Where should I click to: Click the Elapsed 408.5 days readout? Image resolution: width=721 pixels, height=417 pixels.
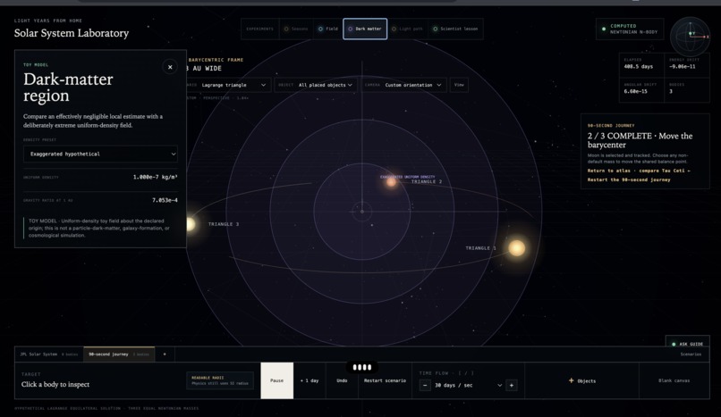click(x=642, y=63)
